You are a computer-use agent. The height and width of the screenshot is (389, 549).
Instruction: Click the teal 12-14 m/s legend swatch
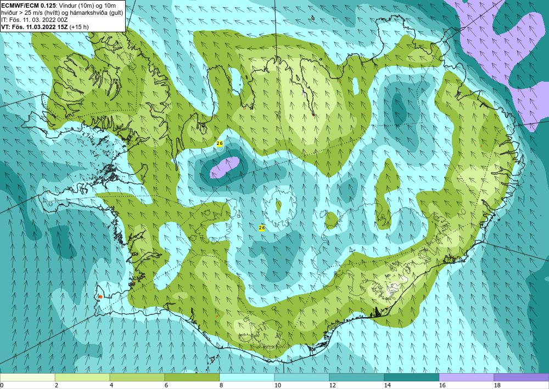[357, 377]
